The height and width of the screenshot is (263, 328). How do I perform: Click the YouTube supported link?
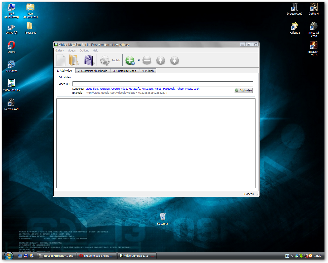tap(104, 89)
